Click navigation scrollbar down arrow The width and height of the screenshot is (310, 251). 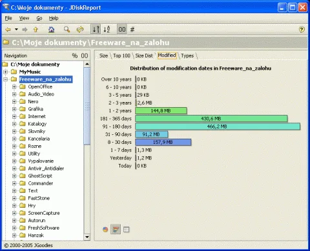(87, 237)
